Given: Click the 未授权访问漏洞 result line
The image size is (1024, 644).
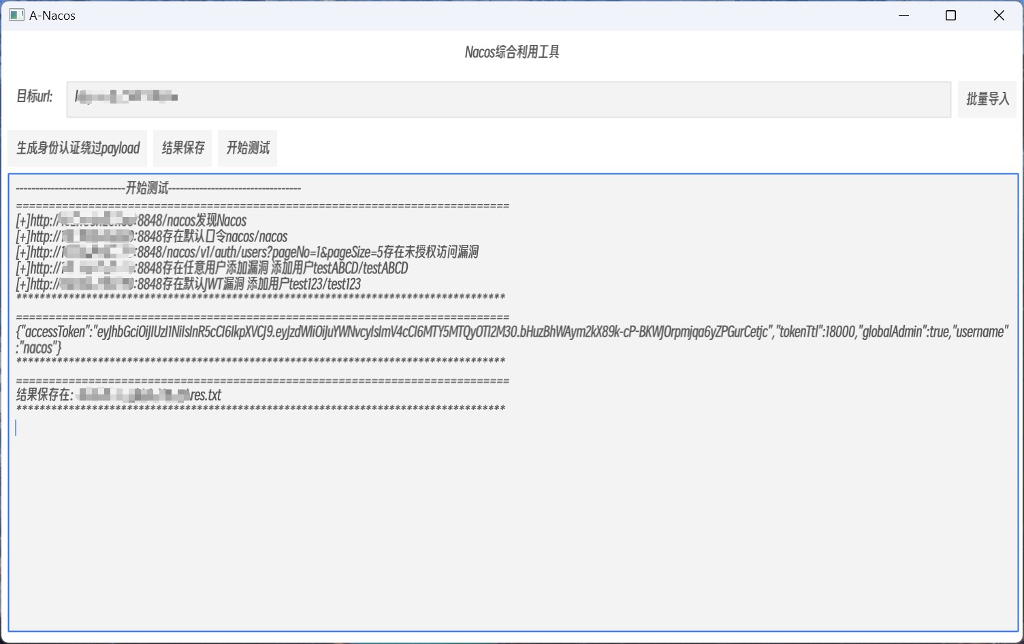Looking at the screenshot, I should pos(247,252).
